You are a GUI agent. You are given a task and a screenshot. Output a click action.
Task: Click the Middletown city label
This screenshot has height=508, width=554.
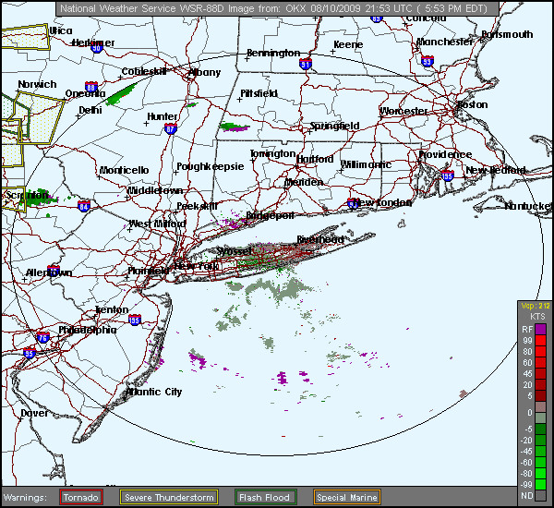(x=155, y=190)
